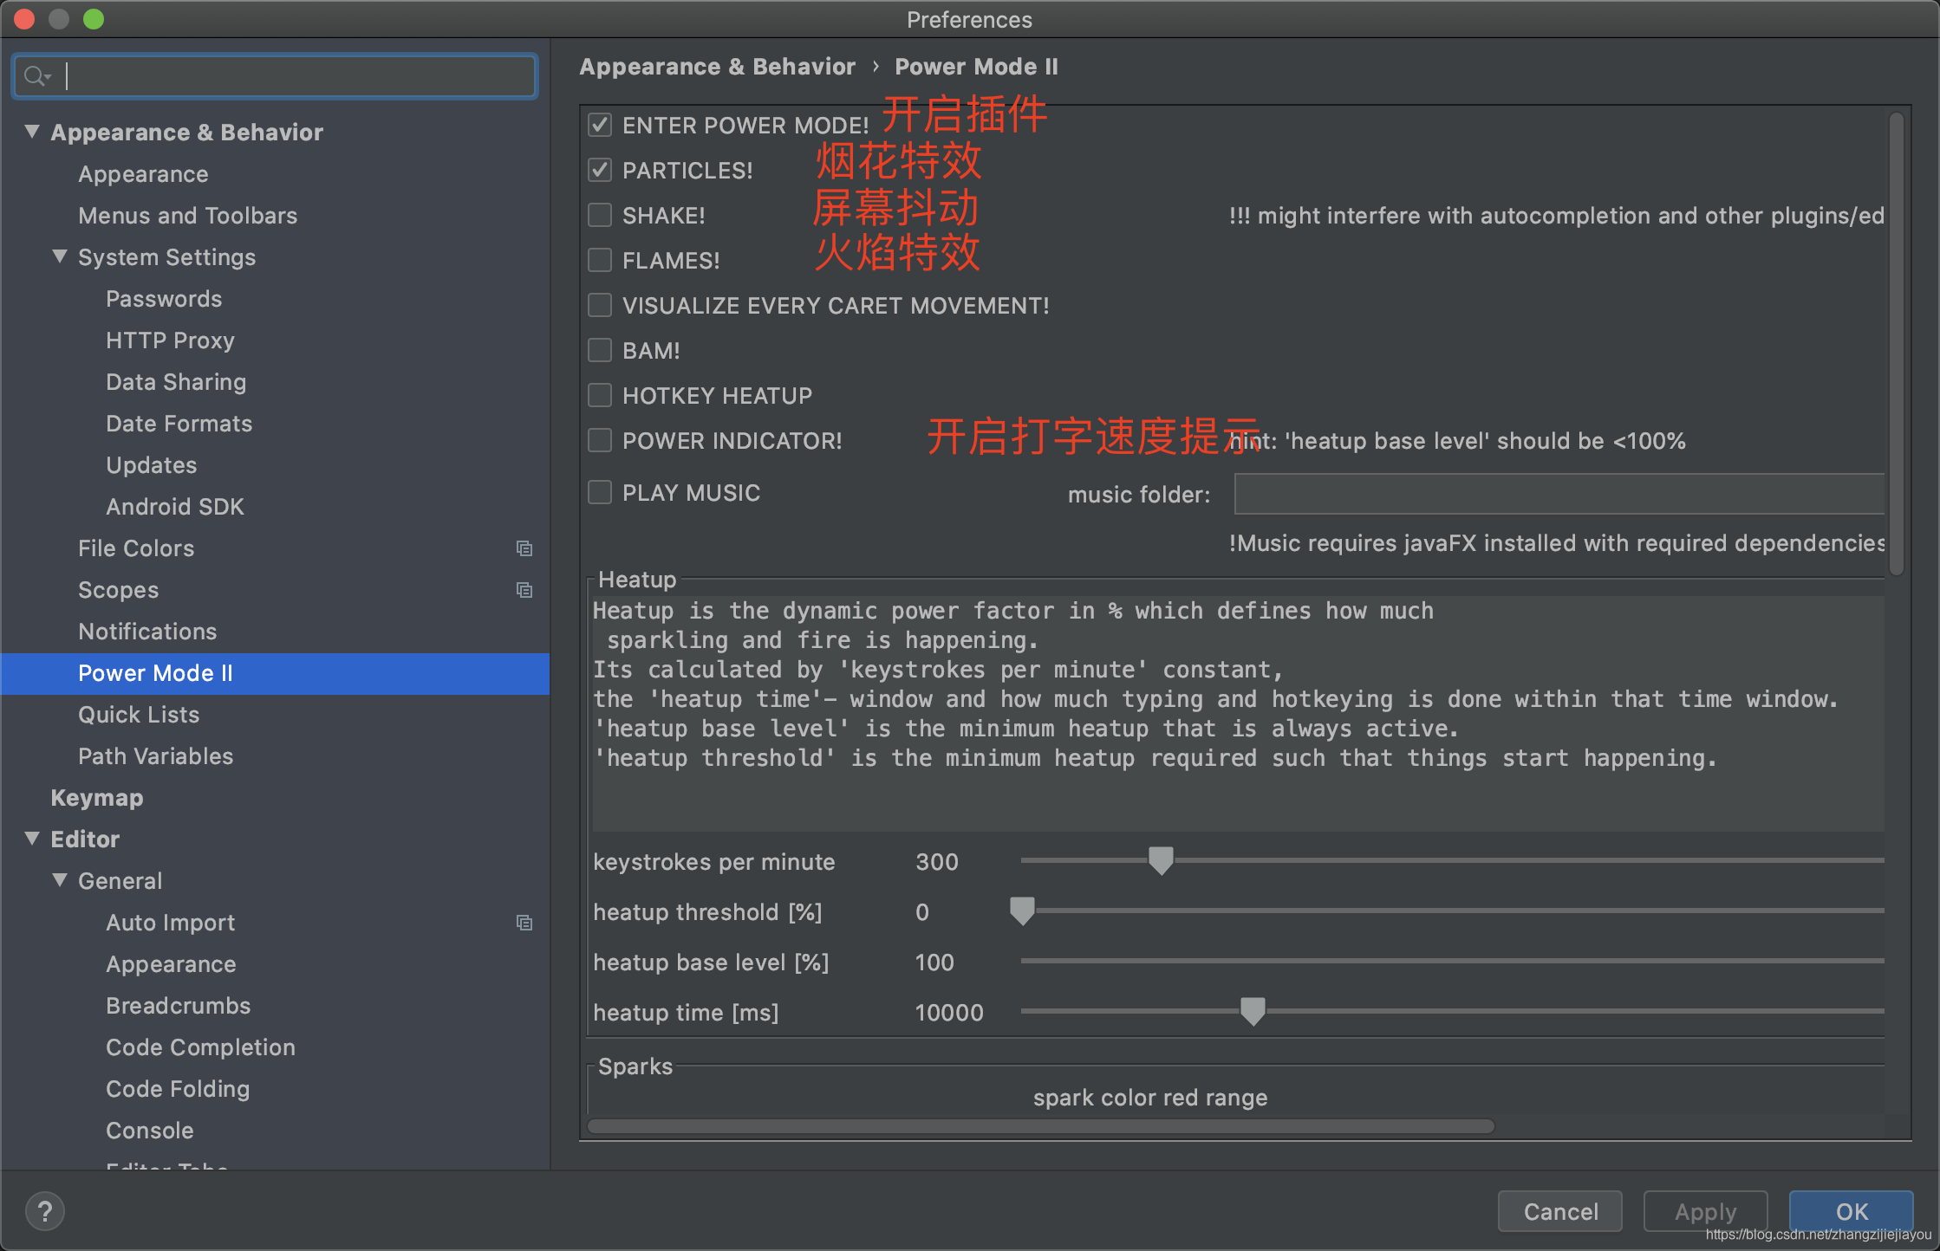Open Notifications settings
Image resolution: width=1940 pixels, height=1251 pixels.
147,632
